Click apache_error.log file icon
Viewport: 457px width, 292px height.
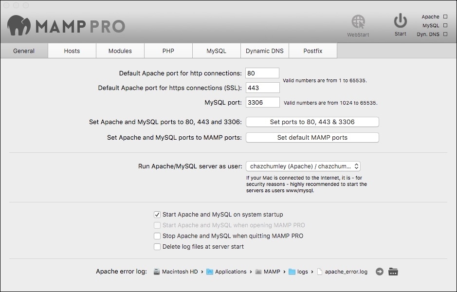click(320, 272)
